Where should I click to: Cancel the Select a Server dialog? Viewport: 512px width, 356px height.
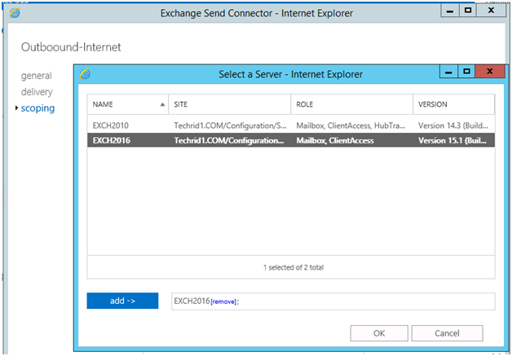tap(447, 333)
